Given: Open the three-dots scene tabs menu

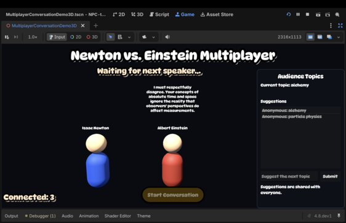Looking at the screenshot, I should pos(331,26).
